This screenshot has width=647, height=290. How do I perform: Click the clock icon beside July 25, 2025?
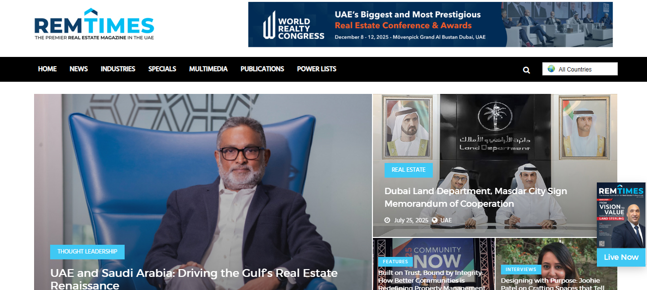(x=388, y=220)
